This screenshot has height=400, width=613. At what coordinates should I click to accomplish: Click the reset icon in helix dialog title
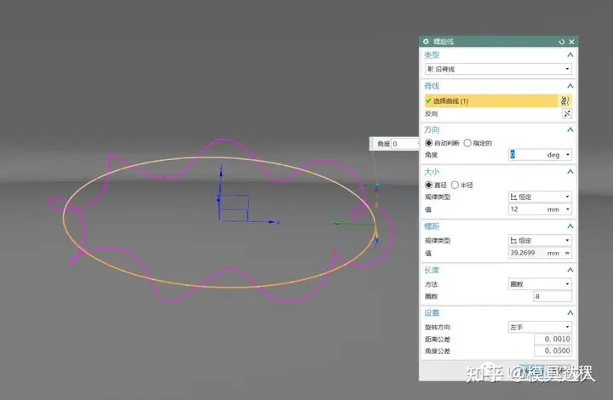click(562, 42)
